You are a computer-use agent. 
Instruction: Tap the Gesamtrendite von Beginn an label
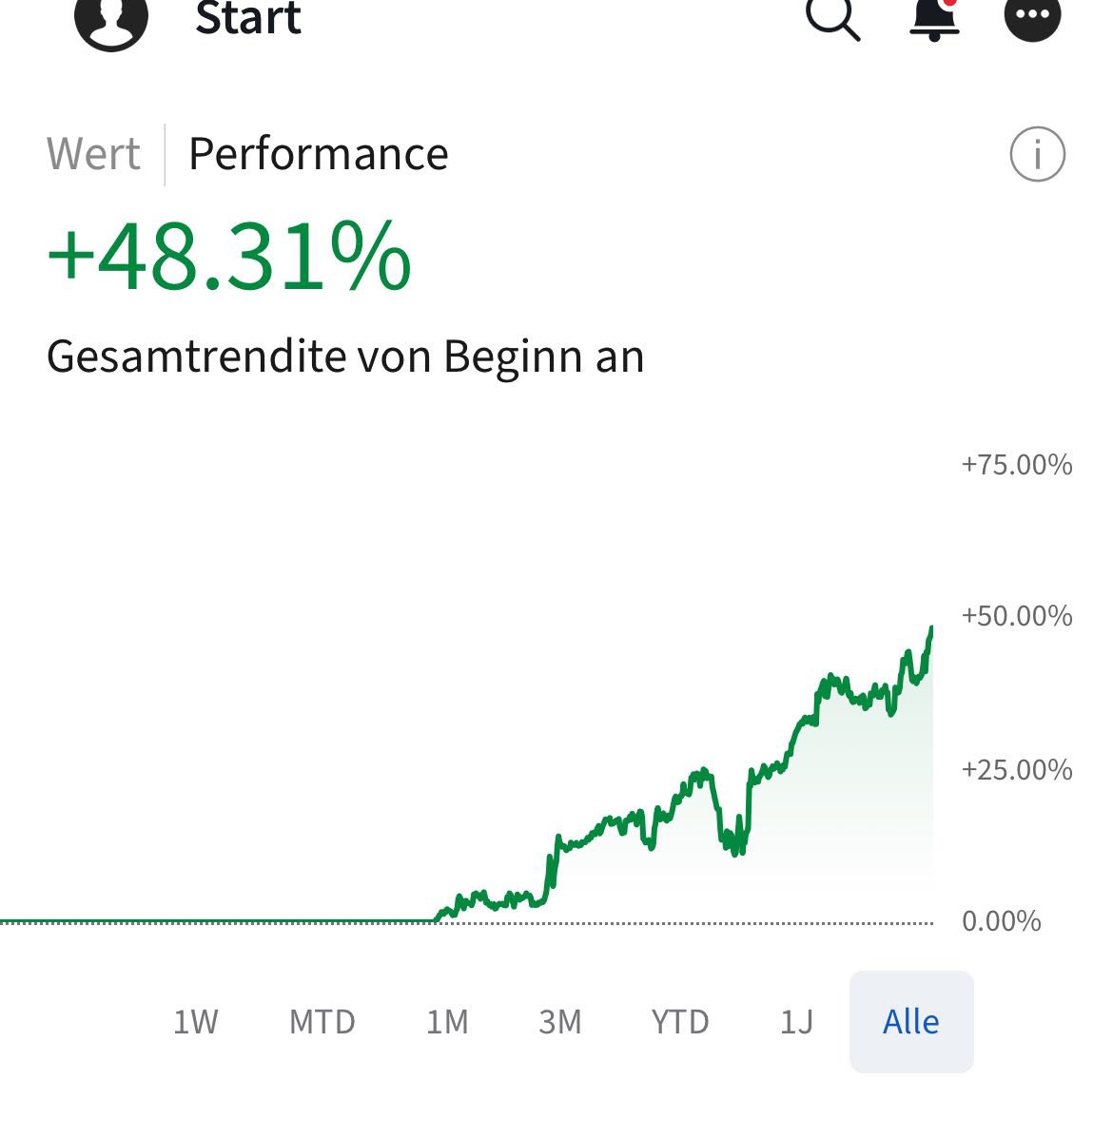[345, 357]
